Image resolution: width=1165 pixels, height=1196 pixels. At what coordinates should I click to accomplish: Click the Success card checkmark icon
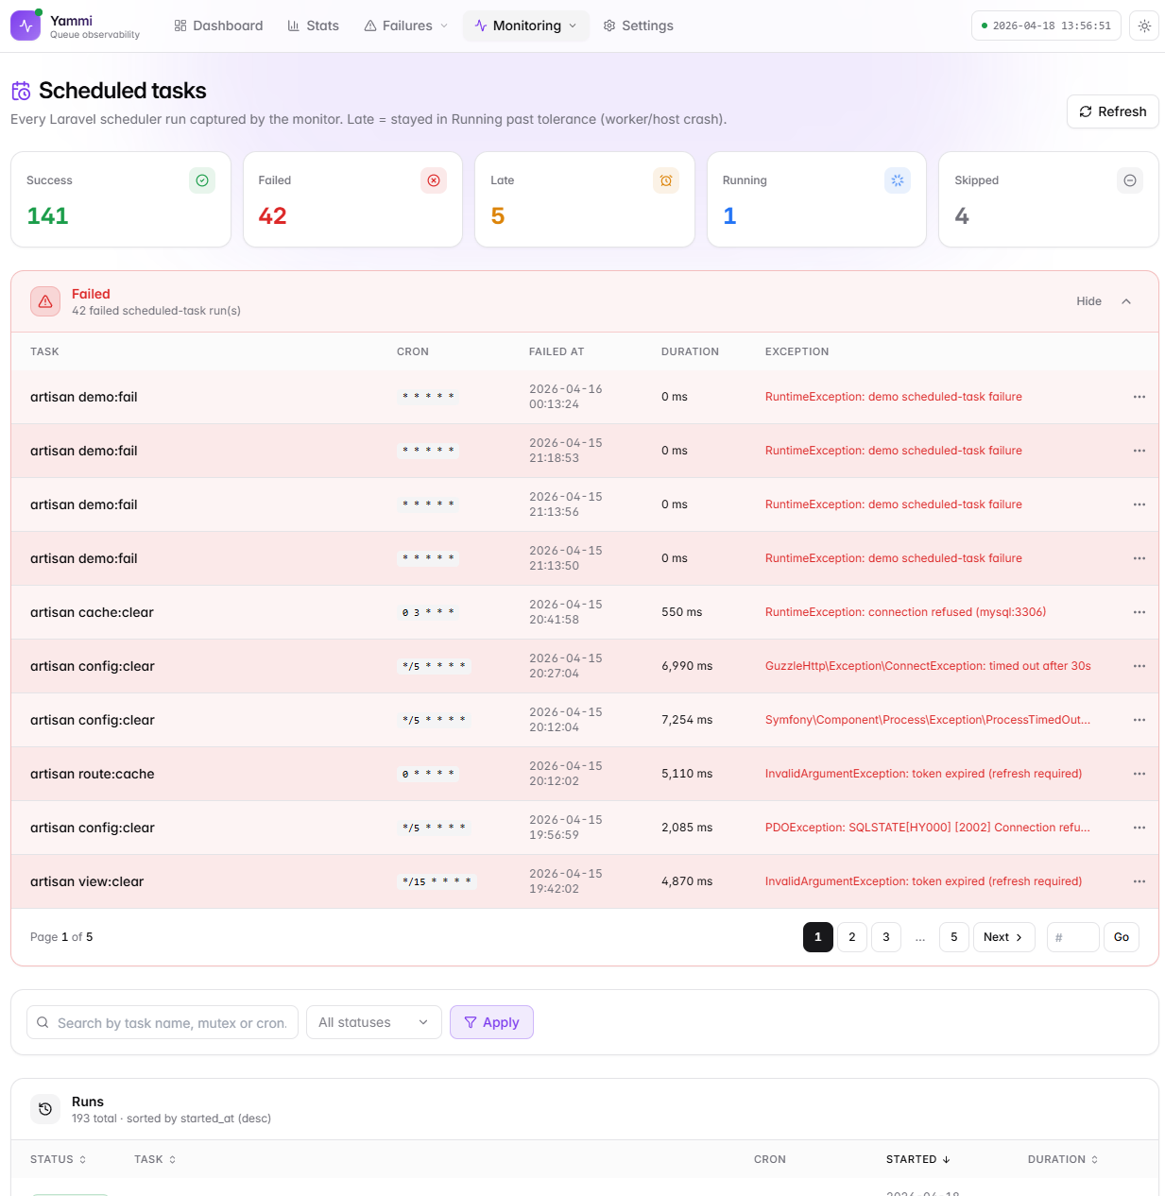point(202,180)
